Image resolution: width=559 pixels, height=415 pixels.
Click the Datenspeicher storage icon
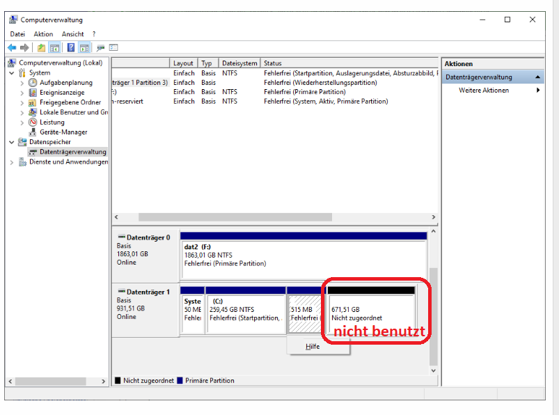(22, 142)
